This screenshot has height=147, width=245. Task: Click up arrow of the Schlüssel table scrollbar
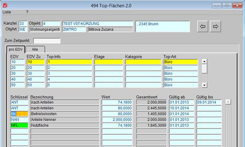click(x=228, y=102)
